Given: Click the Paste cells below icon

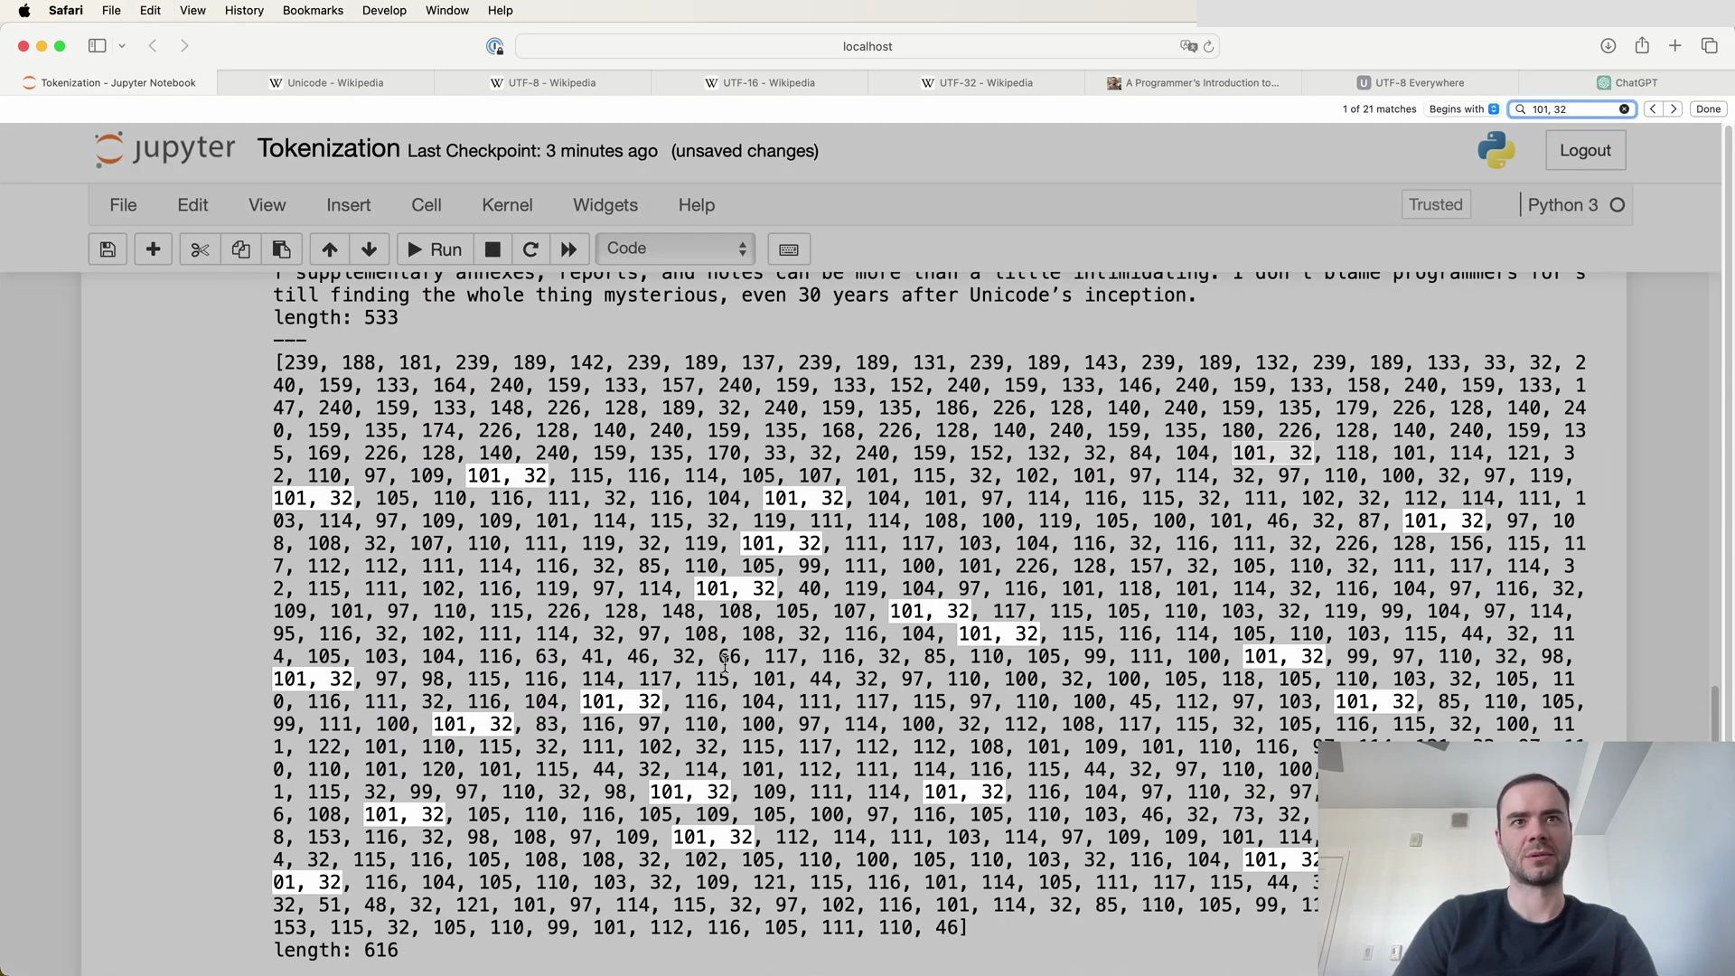Looking at the screenshot, I should pyautogui.click(x=283, y=249).
